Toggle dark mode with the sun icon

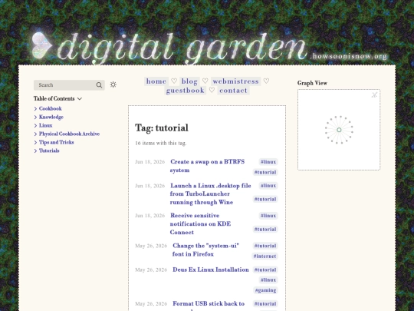coord(113,84)
